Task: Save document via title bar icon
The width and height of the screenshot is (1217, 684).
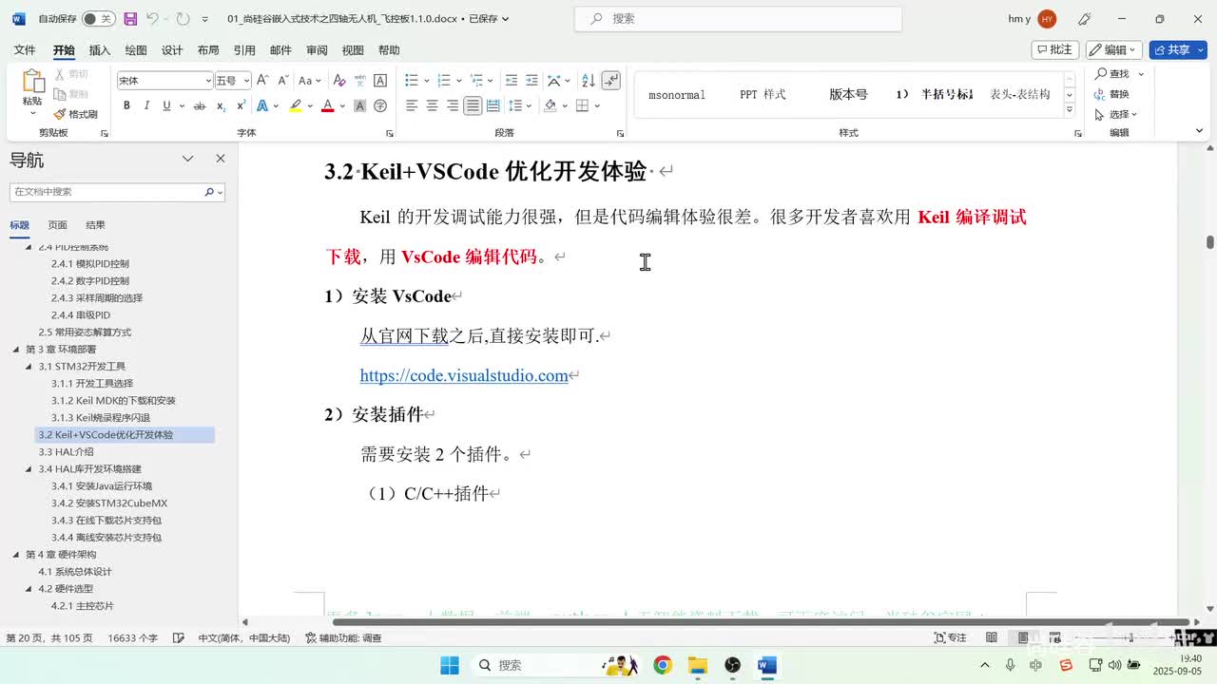Action: [130, 19]
